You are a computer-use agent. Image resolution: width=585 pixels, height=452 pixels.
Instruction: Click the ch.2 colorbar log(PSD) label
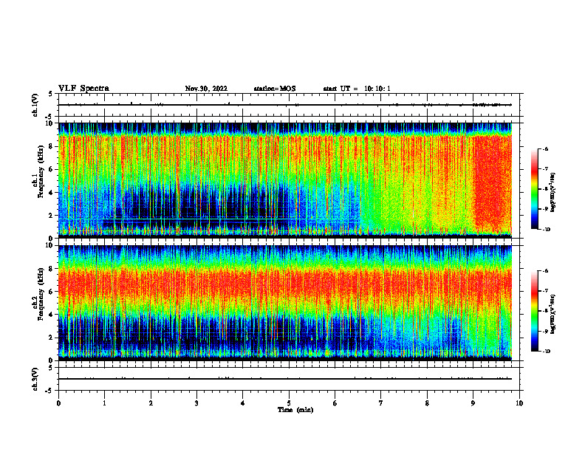coord(553,314)
